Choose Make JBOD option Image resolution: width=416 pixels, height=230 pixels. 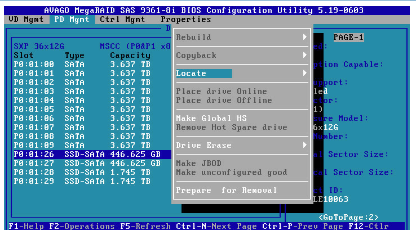(x=199, y=163)
